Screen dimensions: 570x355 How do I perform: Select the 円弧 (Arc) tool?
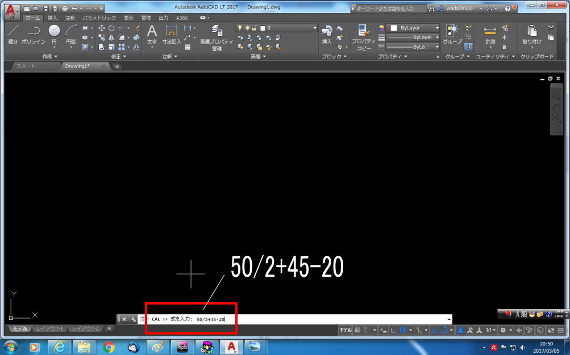point(71,35)
